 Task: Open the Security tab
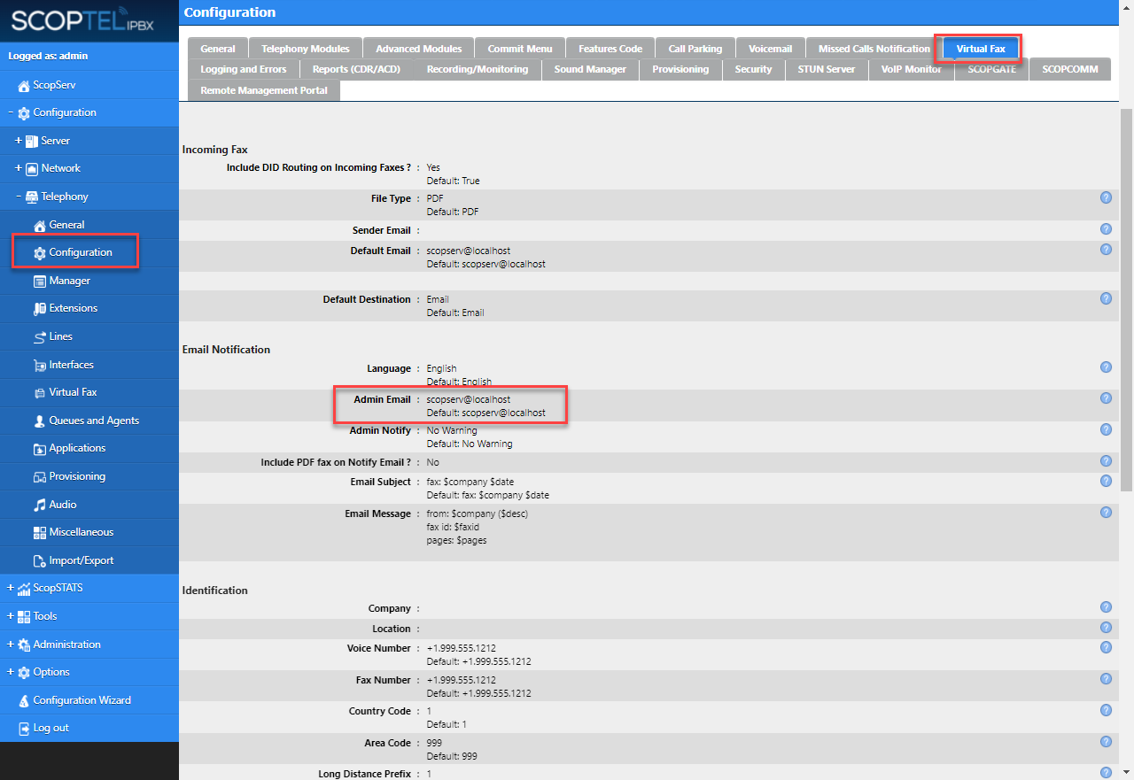click(x=753, y=69)
